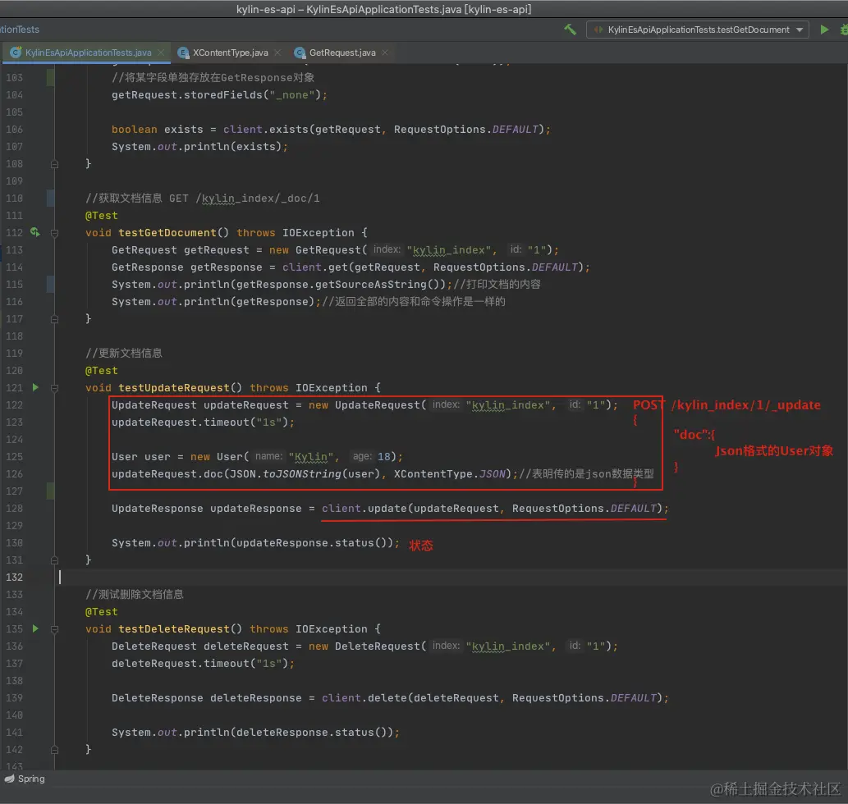This screenshot has width=848, height=804.
Task: Click the comment //测试删除文档信息
Action: click(135, 594)
